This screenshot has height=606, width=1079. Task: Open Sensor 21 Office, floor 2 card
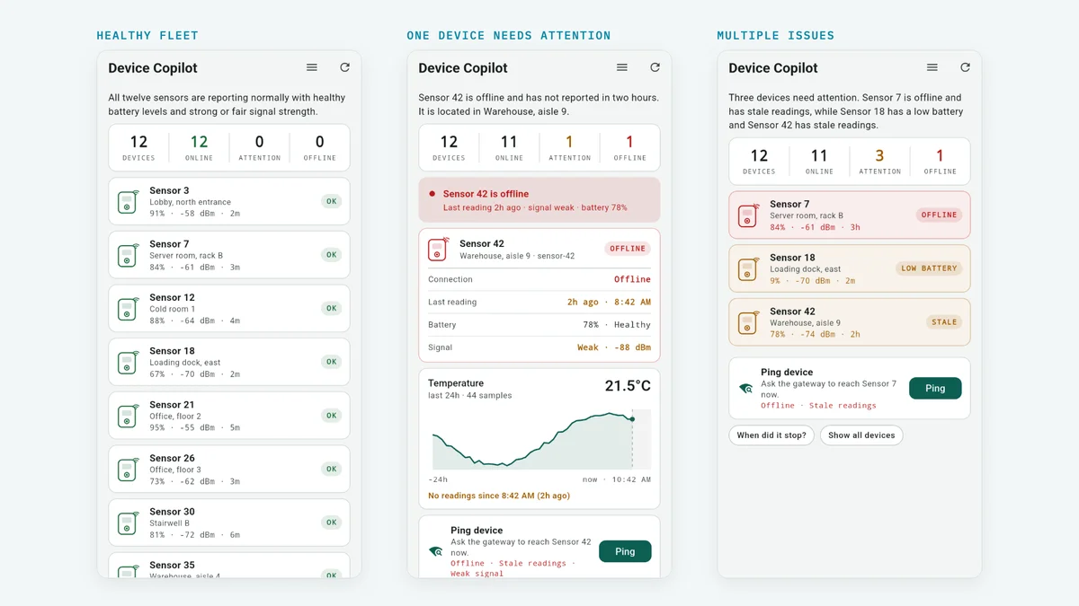pyautogui.click(x=229, y=416)
